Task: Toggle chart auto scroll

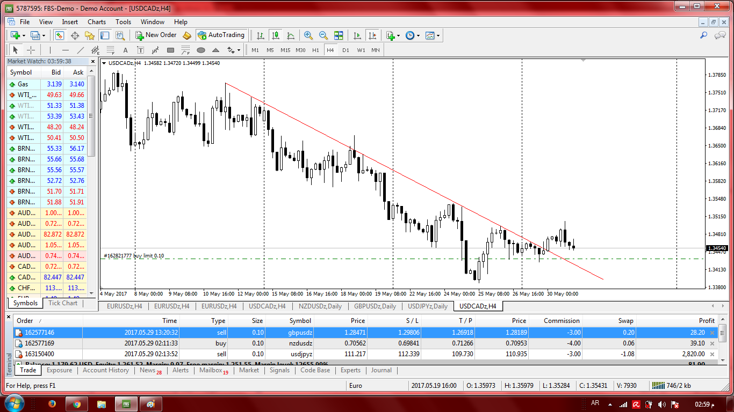Action: (357, 35)
